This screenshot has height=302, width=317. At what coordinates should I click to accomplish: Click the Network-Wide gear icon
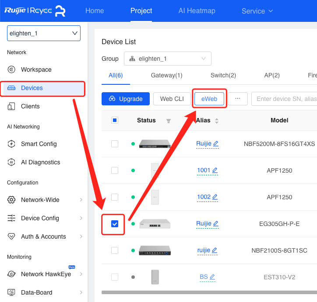pos(11,200)
